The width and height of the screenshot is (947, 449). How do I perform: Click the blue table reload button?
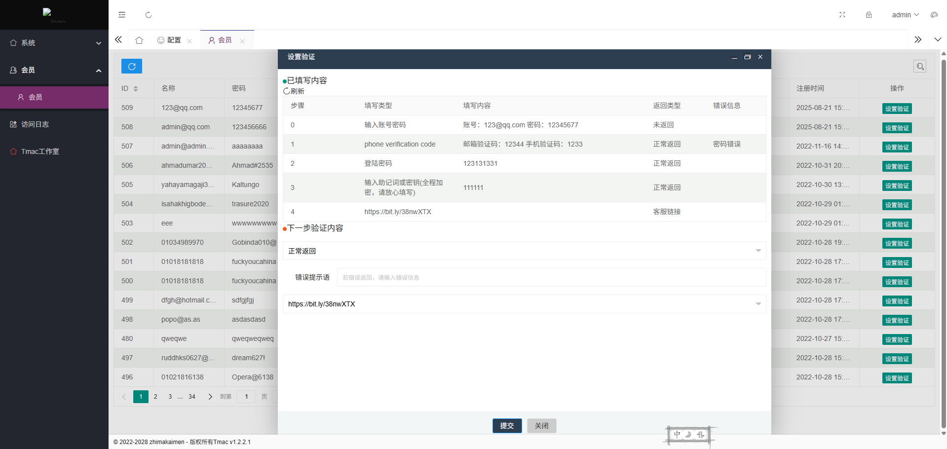tap(132, 66)
